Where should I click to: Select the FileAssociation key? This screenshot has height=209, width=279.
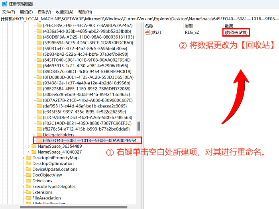[x=47, y=198]
